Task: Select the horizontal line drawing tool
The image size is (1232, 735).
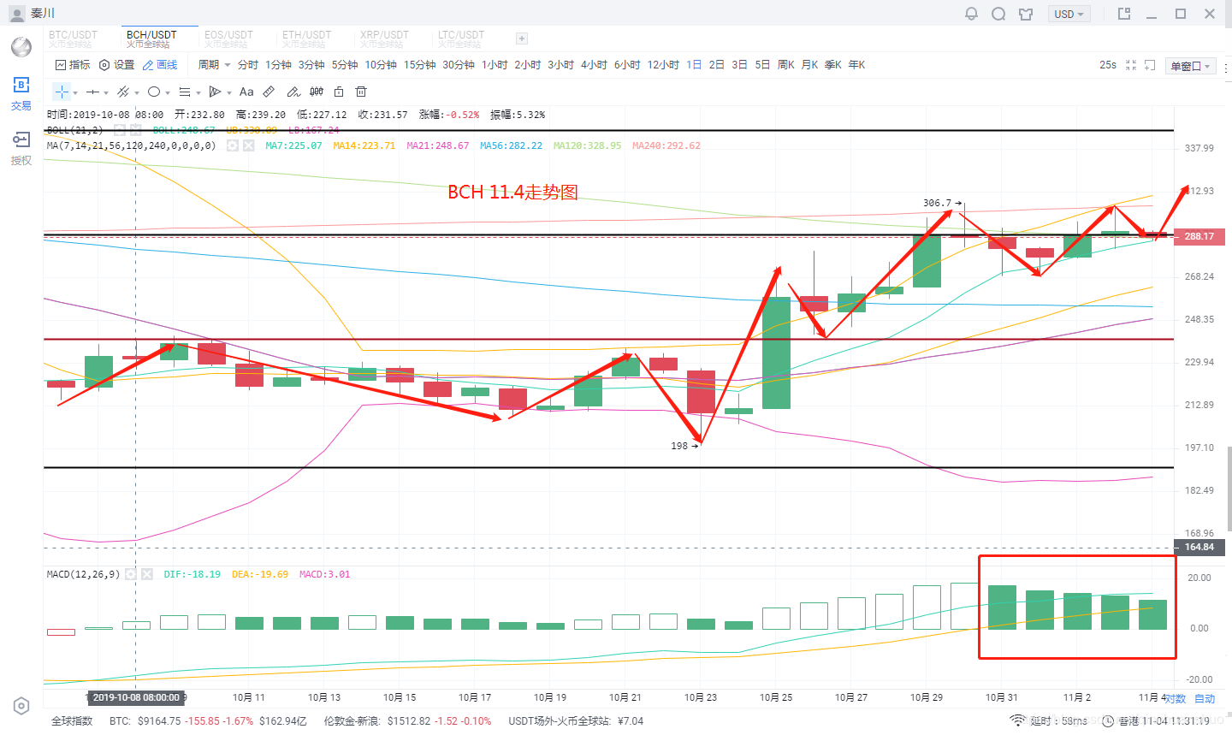Action: pos(92,92)
